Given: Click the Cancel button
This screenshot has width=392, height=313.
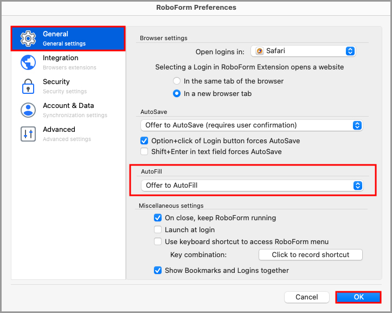Looking at the screenshot, I should [307, 297].
